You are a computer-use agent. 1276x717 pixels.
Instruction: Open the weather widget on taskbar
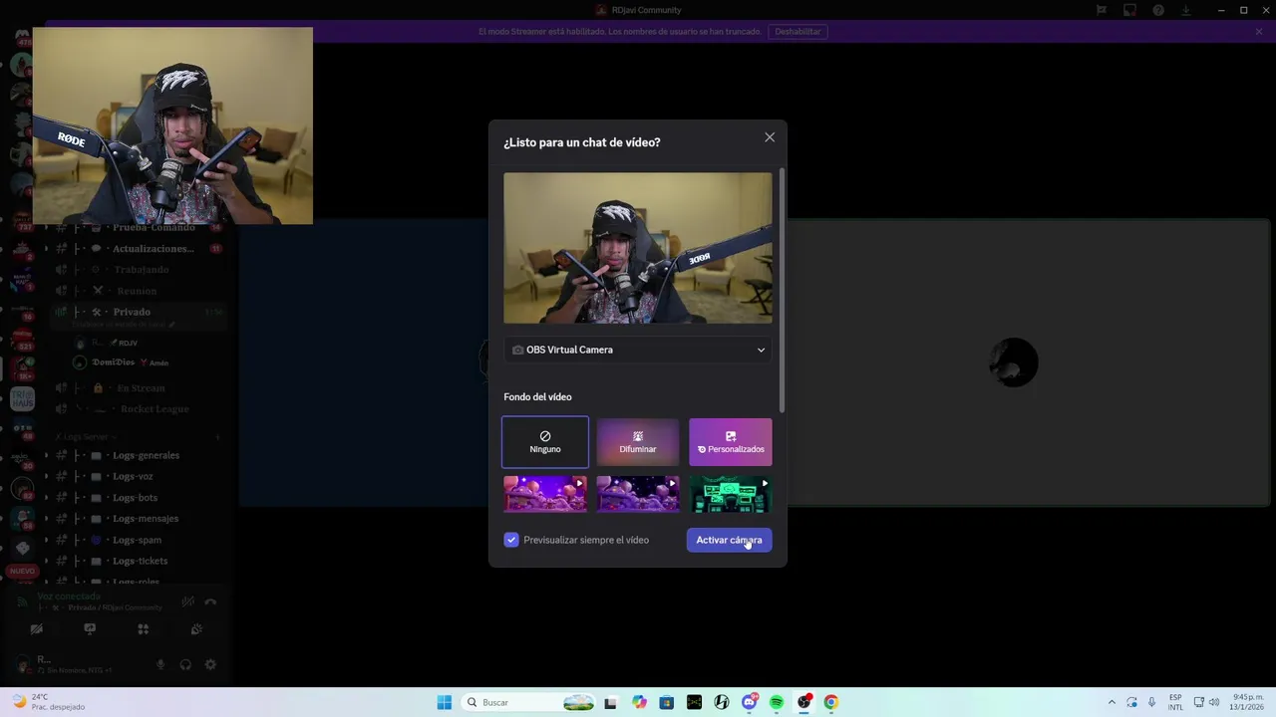(48, 702)
